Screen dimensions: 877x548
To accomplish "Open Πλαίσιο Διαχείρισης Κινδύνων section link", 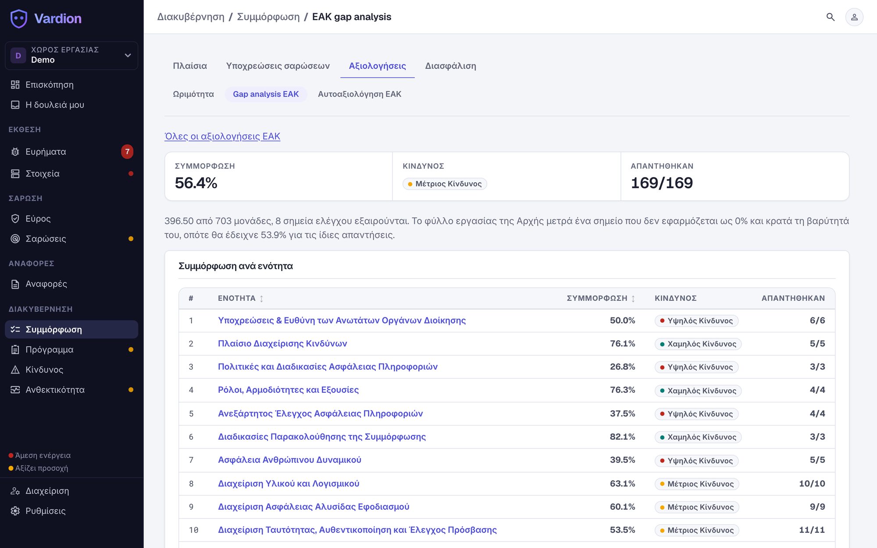I will pyautogui.click(x=282, y=344).
